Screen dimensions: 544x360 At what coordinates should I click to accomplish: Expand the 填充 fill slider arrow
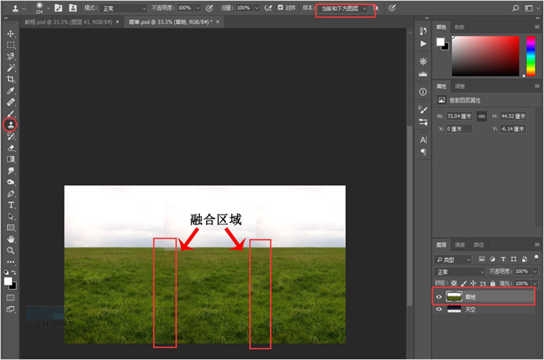535,283
